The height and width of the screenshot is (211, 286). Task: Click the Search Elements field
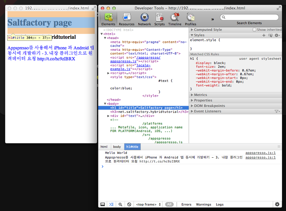coord(249,17)
